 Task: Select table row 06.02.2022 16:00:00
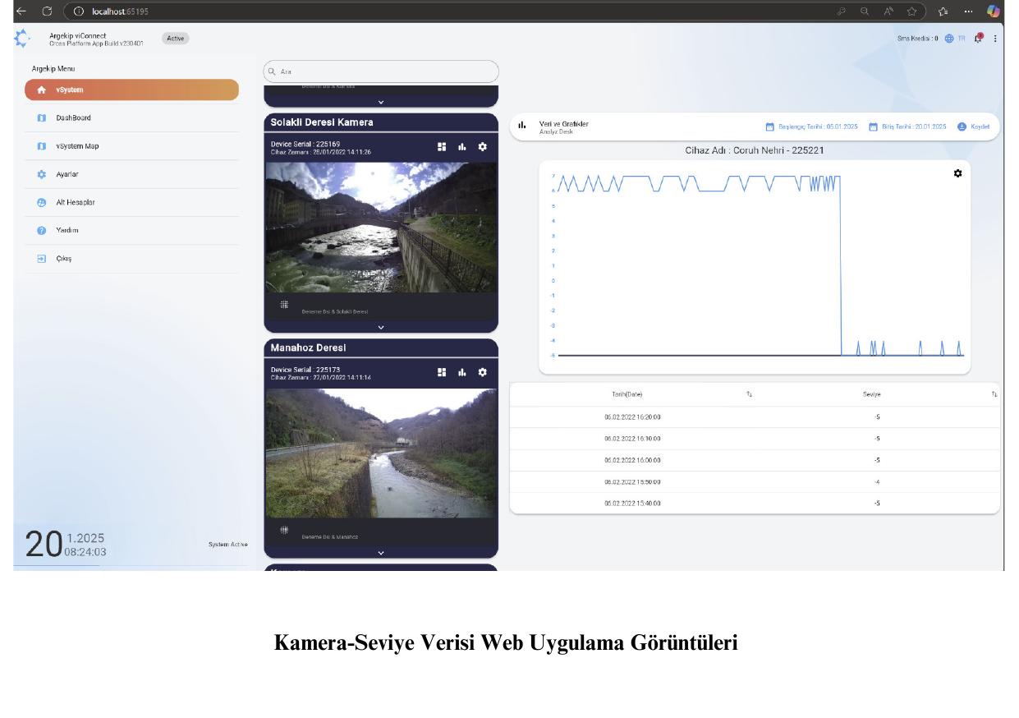pos(755,460)
